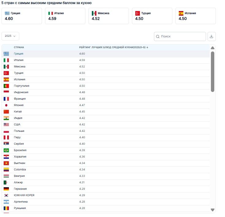Click the СТРАНА column header

pos(19,48)
